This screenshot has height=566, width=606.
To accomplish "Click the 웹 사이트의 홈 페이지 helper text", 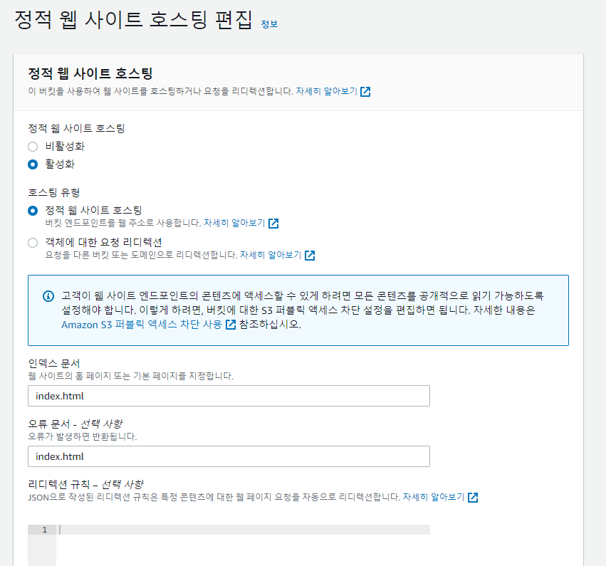I will coord(130,376).
